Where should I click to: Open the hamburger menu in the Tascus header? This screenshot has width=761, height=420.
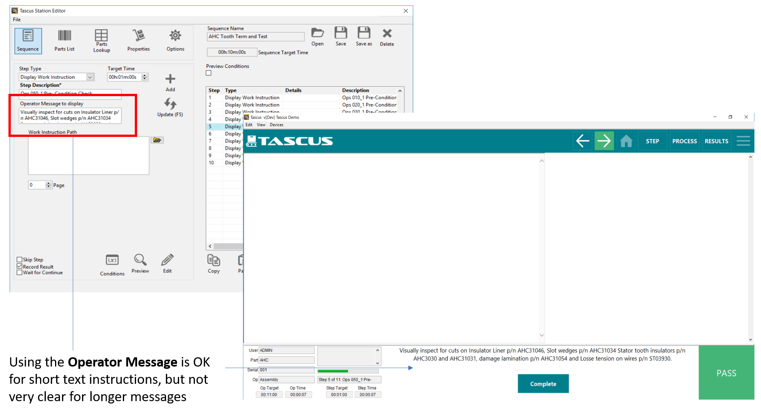[743, 141]
